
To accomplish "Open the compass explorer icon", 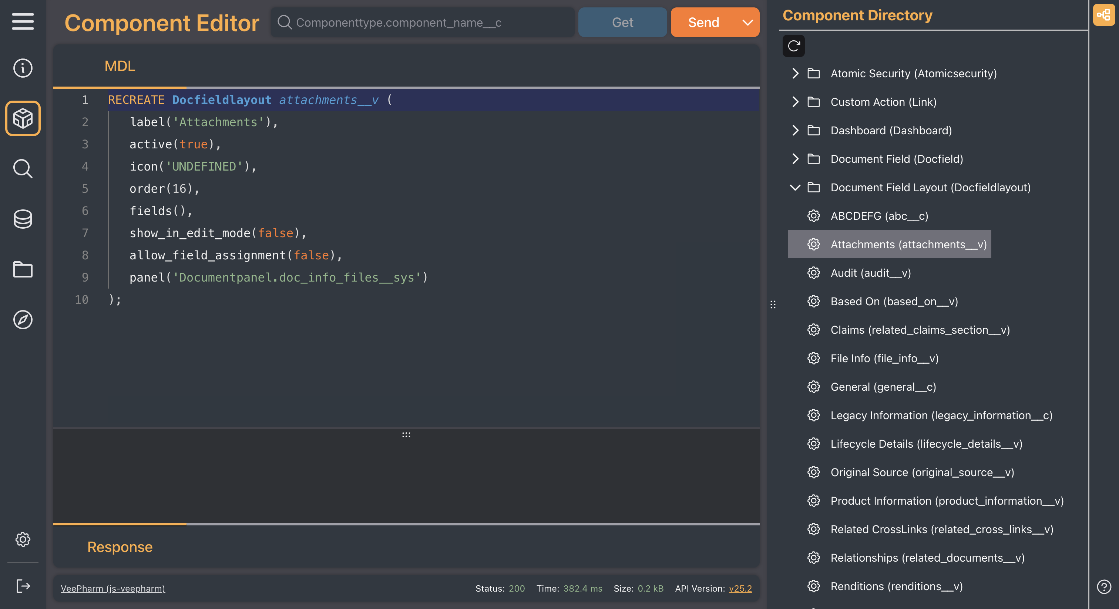I will (x=23, y=320).
